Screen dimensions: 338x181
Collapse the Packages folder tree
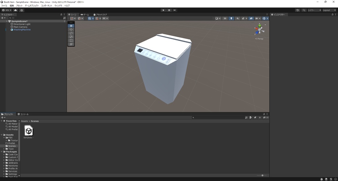tap(2, 152)
